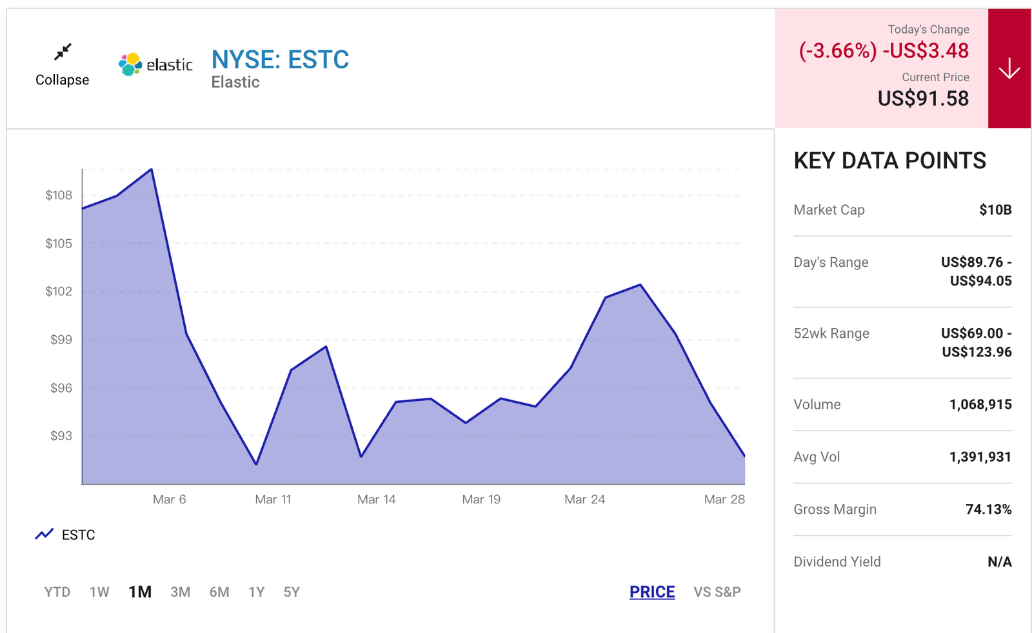Click the Mar 28 x-axis label
The image size is (1032, 633).
click(x=724, y=500)
